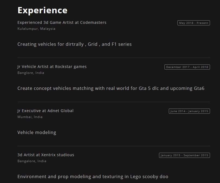
Task: Click the divider below the Codemasters entry
Action: (114, 58)
